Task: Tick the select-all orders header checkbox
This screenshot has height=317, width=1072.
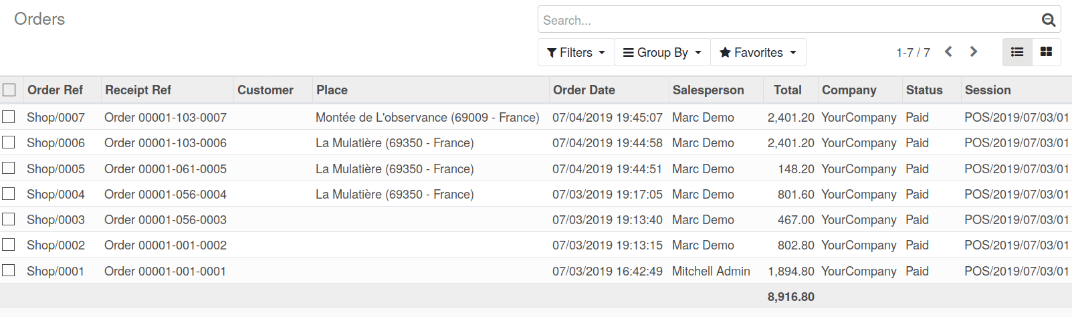Action: tap(9, 90)
